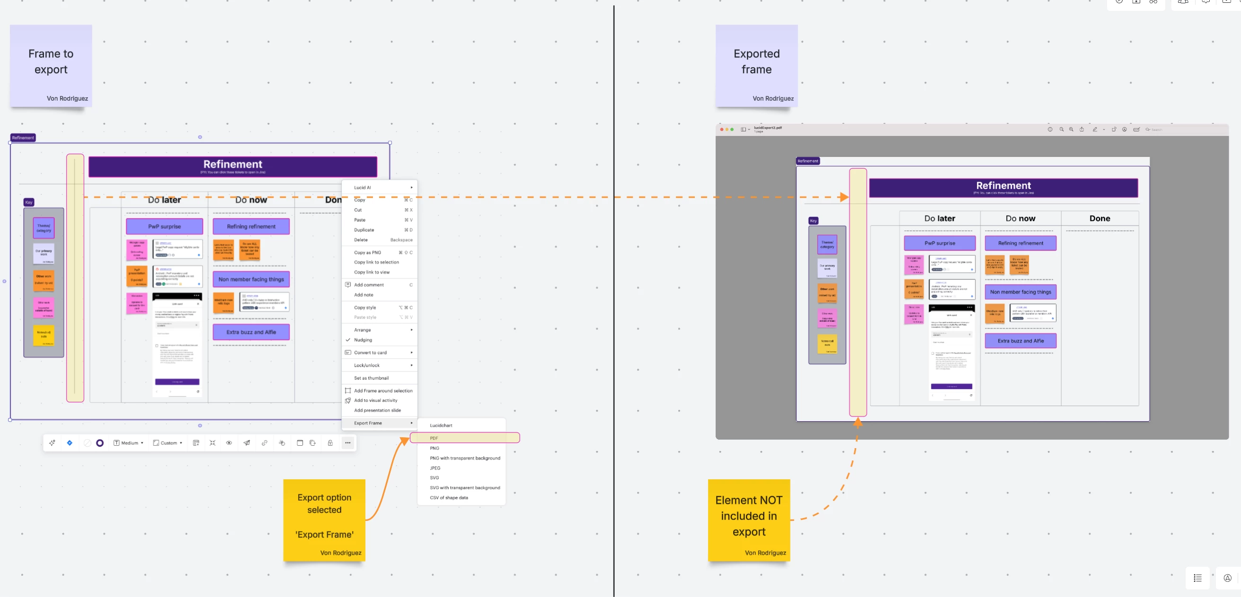
Task: Open the three-dot more options button
Action: click(x=348, y=442)
